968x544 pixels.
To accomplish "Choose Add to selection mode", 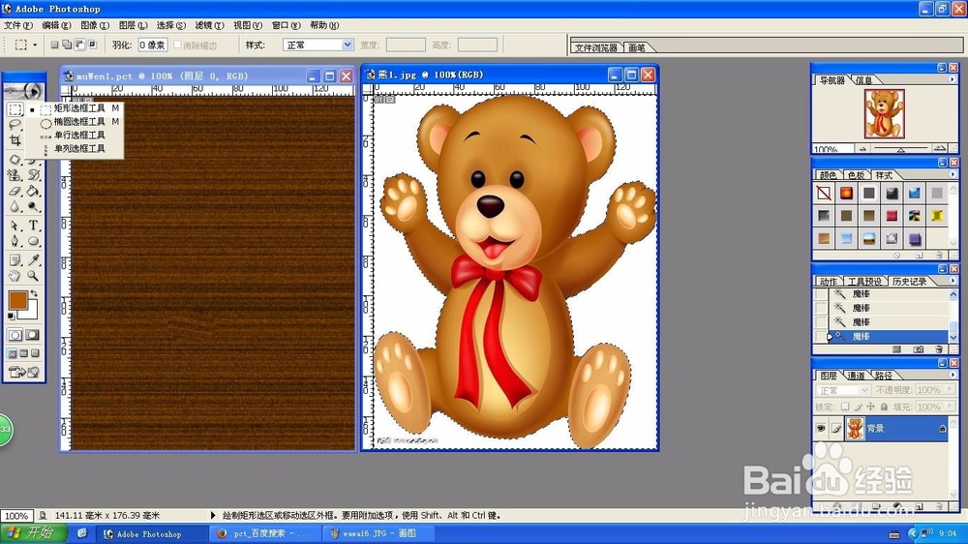I will (x=67, y=45).
